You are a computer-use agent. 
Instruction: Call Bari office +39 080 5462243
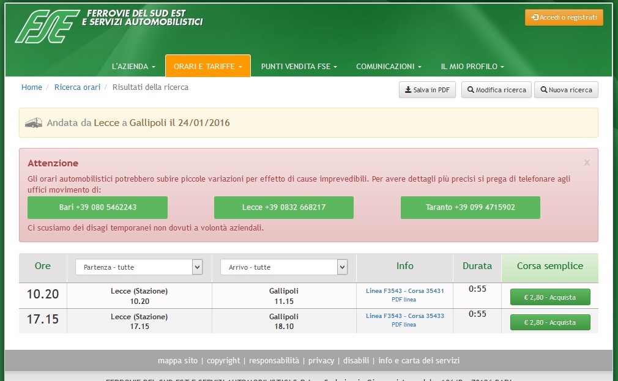[97, 207]
